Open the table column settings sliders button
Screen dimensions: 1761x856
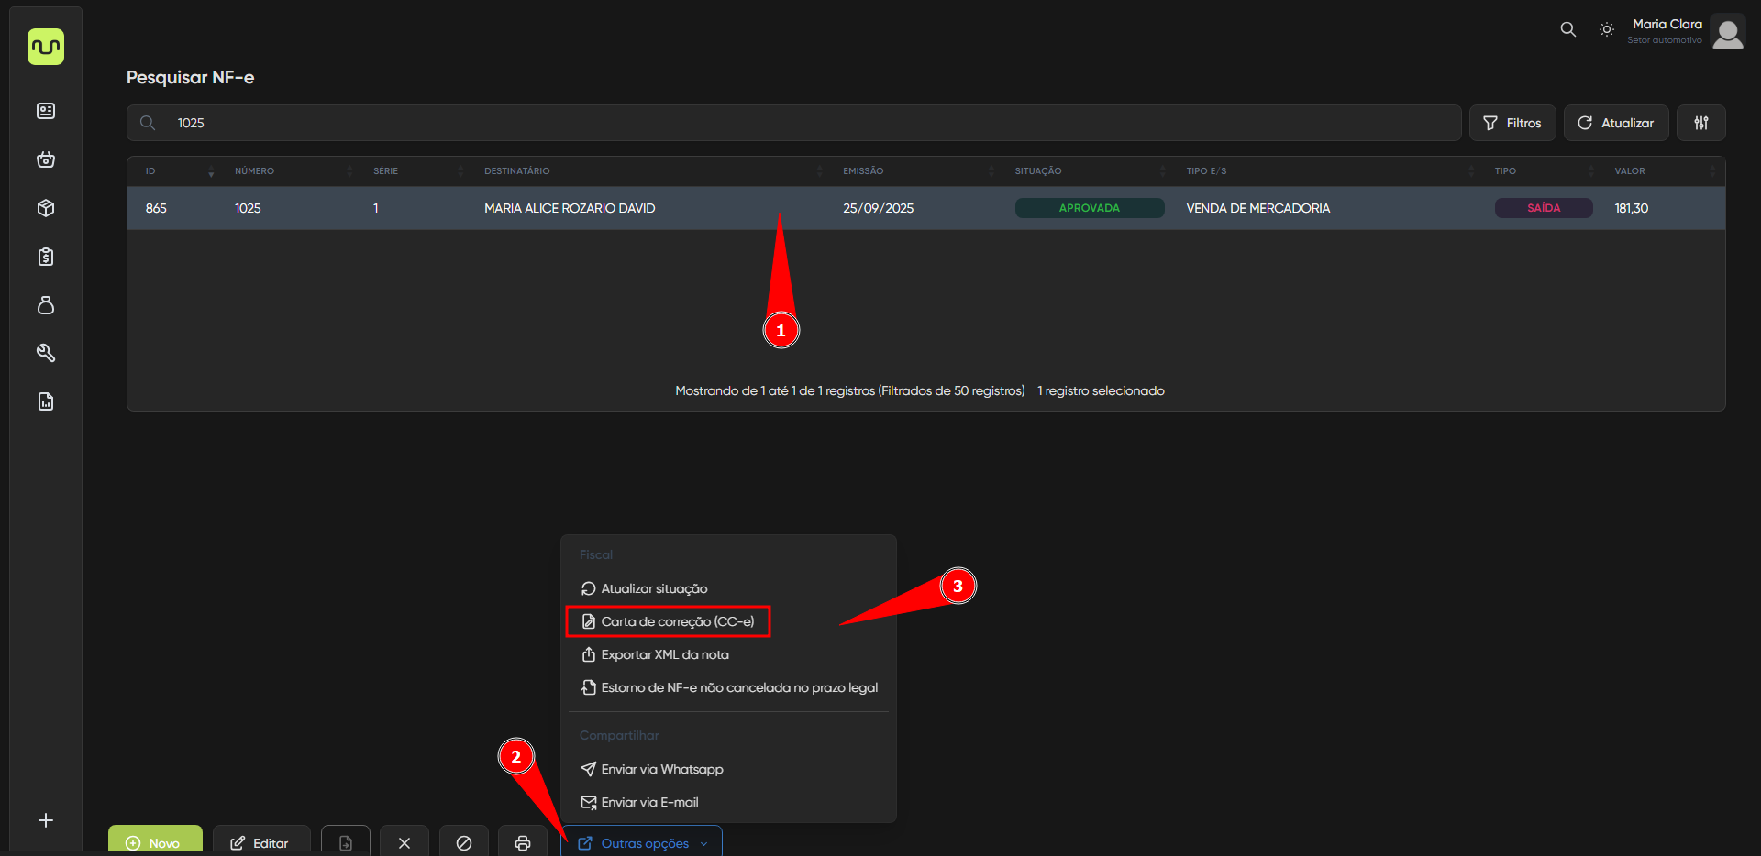1700,123
